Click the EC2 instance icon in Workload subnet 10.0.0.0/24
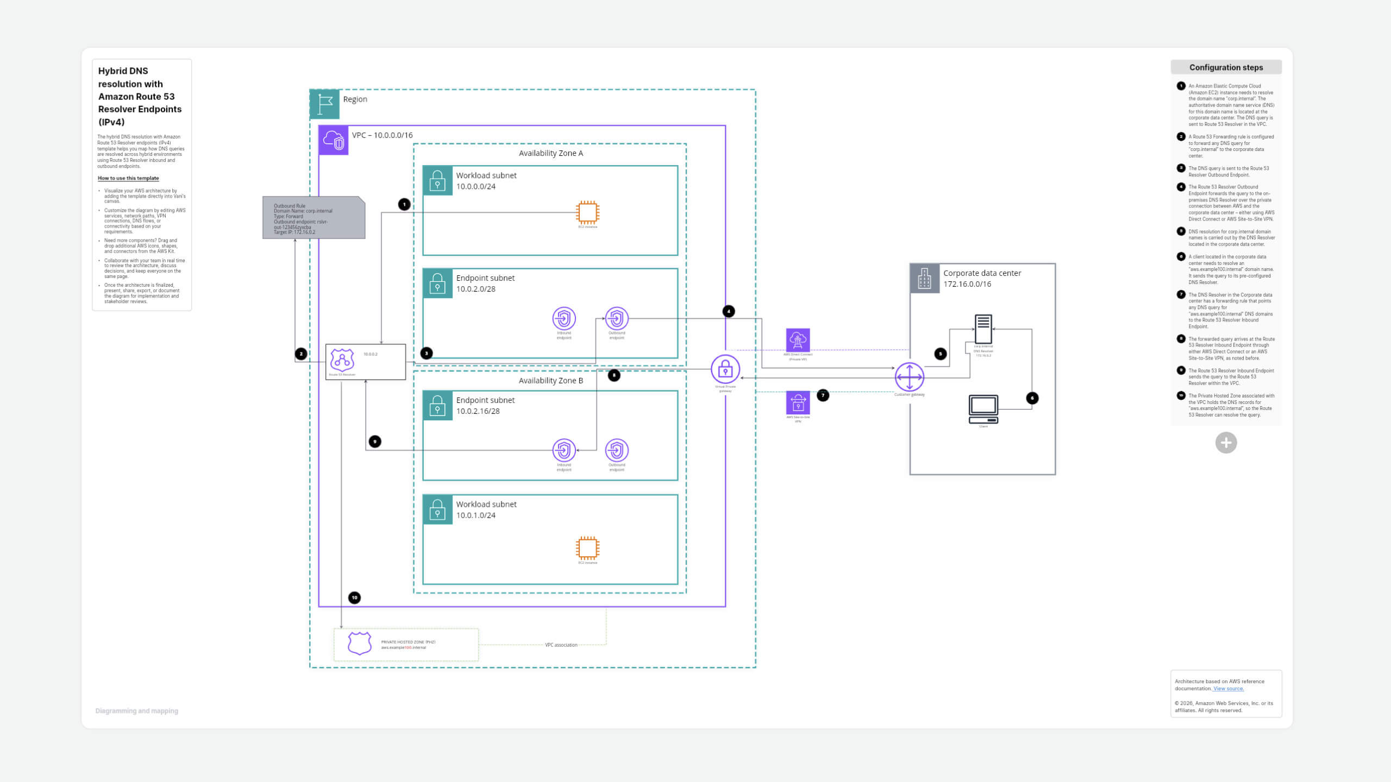This screenshot has height=782, width=1391. (x=587, y=212)
